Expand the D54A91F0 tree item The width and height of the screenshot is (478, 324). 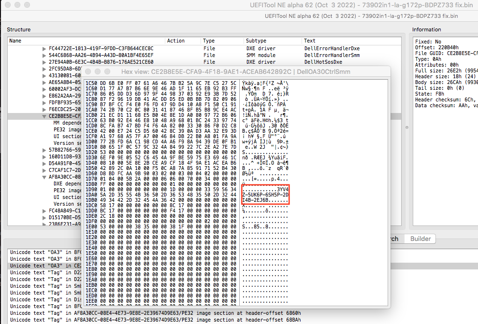coord(44,164)
